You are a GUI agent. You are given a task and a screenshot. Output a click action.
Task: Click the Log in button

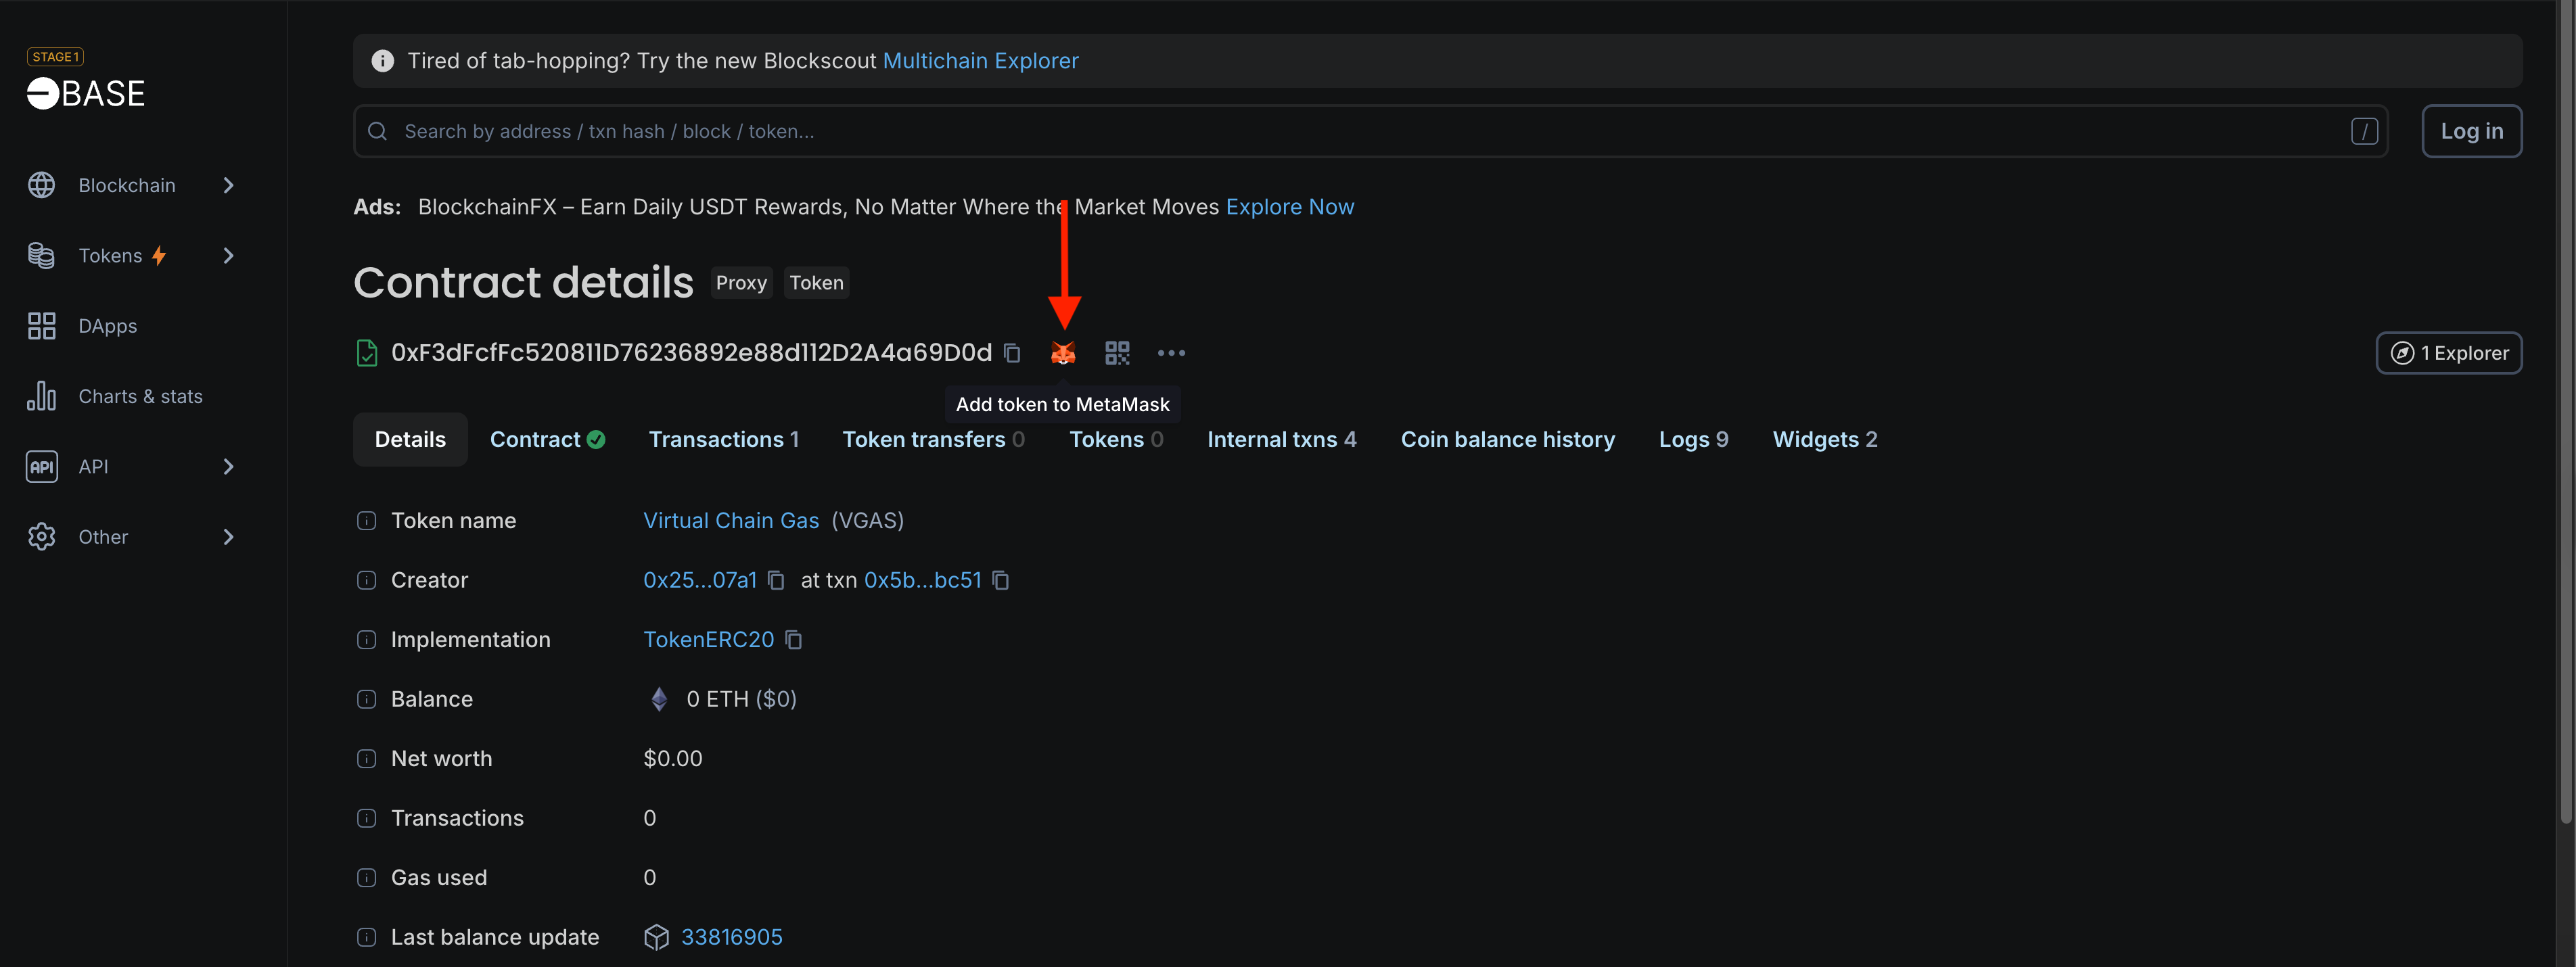[2471, 131]
